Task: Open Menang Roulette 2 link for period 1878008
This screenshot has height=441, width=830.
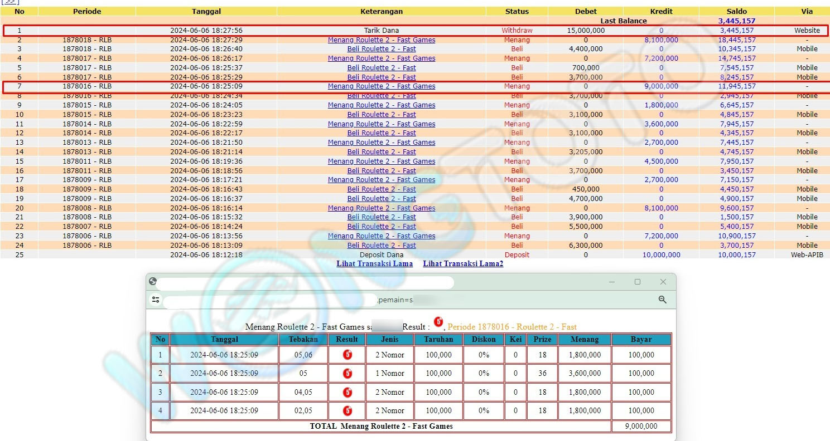Action: tap(382, 208)
